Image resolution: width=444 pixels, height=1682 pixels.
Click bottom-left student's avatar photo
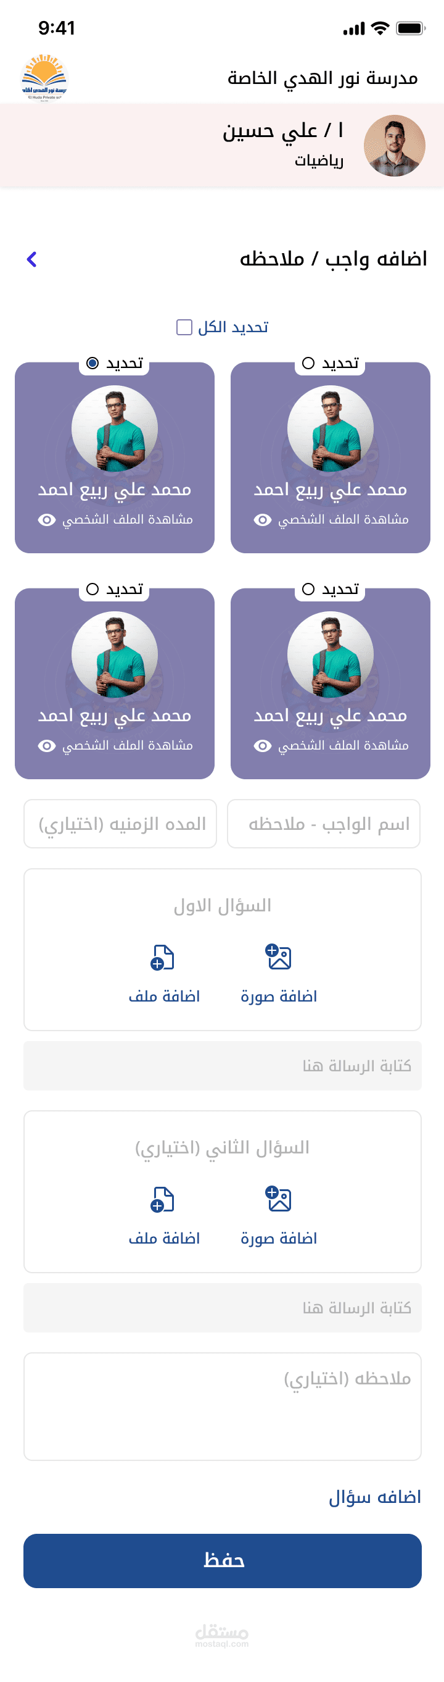click(x=115, y=655)
